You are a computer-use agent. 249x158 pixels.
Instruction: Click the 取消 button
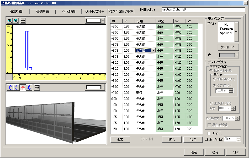pos(215,152)
